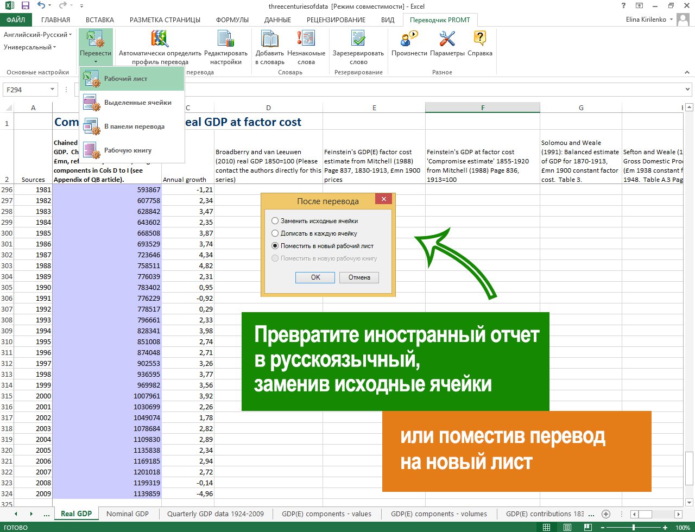Image resolution: width=695 pixels, height=532 pixels.
Task: Open Elina Kirilenko account dropdown
Action: (672, 20)
